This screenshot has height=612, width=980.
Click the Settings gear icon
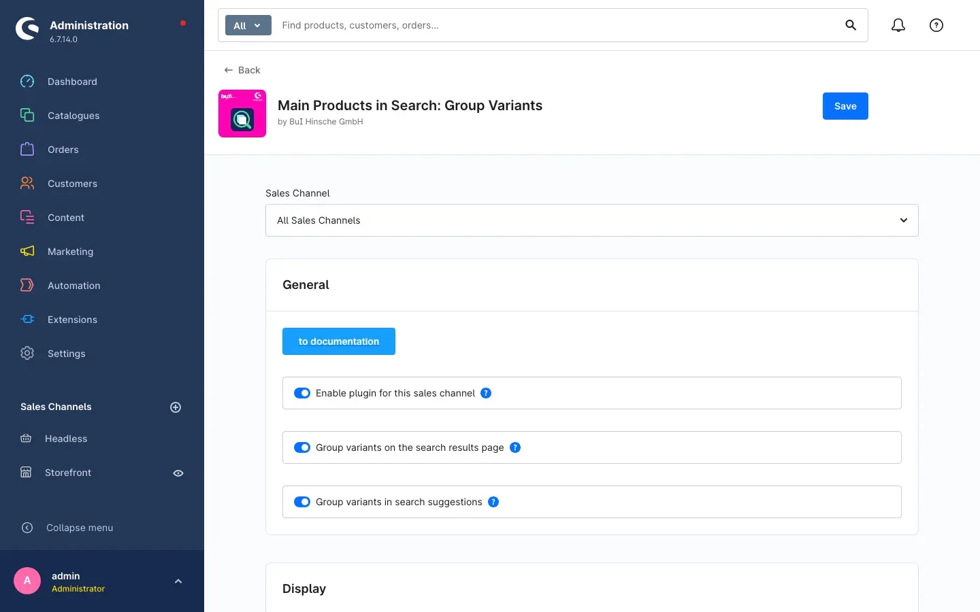(27, 354)
